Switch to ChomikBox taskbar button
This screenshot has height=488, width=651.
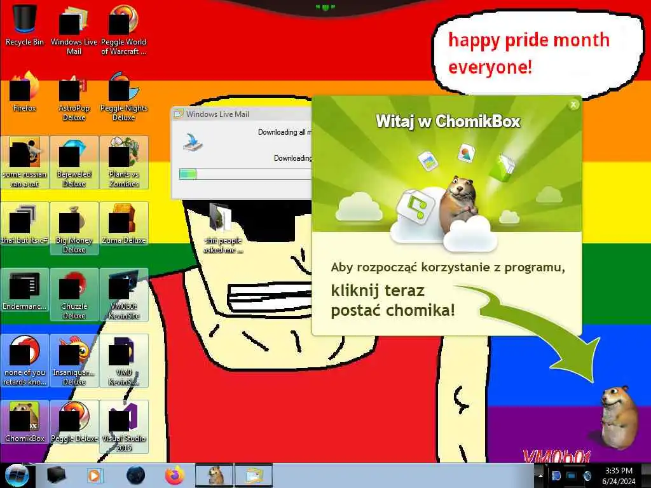215,475
